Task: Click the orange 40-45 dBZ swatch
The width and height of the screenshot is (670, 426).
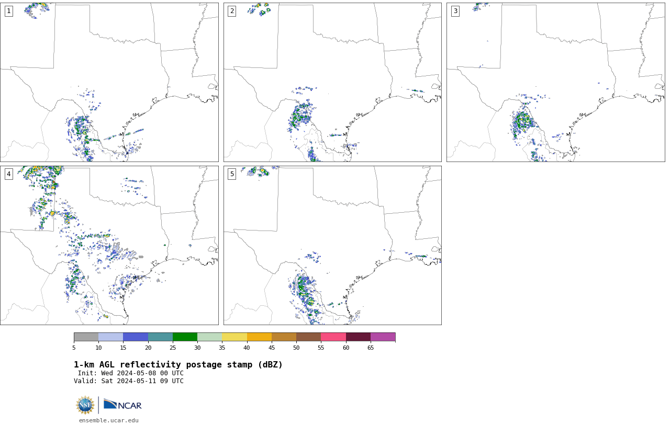Action: (259, 337)
